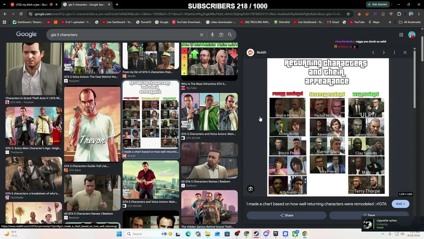Open the Google apps grid
The height and width of the screenshot is (239, 424).
(401, 35)
